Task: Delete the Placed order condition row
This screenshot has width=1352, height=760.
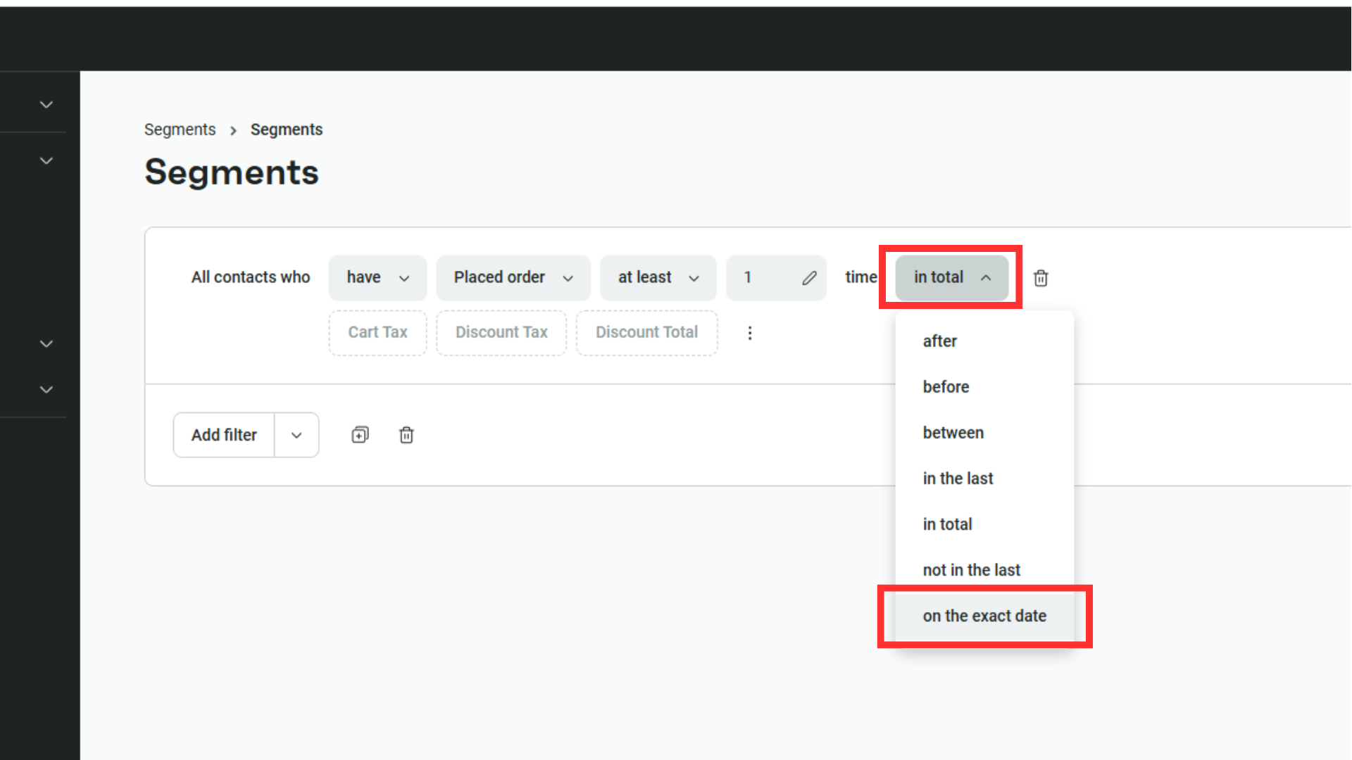Action: [x=1041, y=278]
